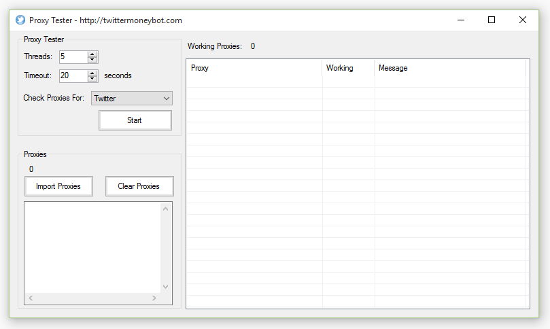Viewport: 550px width, 329px height.
Task: Click the proxies box scroll left arrow
Action: pyautogui.click(x=31, y=298)
